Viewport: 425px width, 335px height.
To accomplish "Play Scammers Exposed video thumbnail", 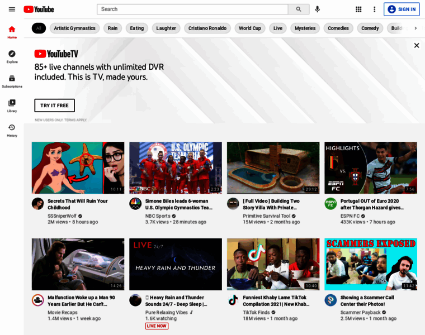I will [x=371, y=264].
